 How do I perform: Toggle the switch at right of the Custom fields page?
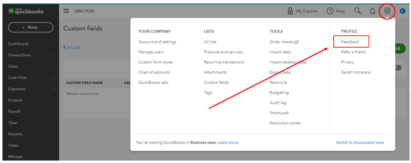coord(398,68)
